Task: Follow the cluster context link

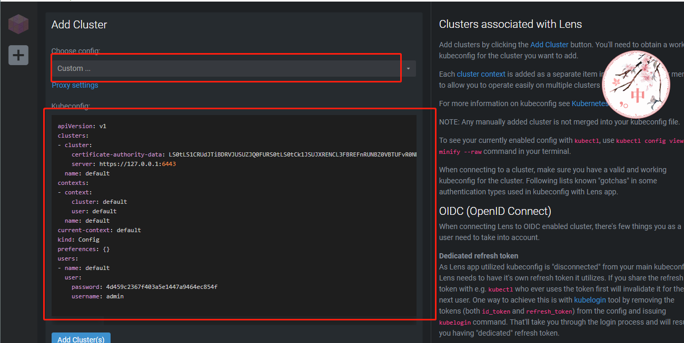Action: (x=481, y=74)
